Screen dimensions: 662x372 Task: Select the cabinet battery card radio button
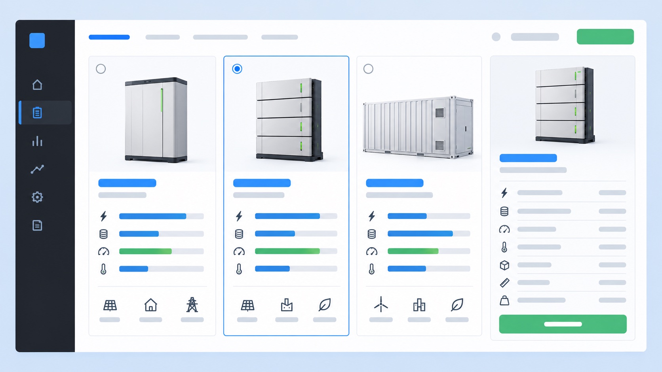pos(101,69)
